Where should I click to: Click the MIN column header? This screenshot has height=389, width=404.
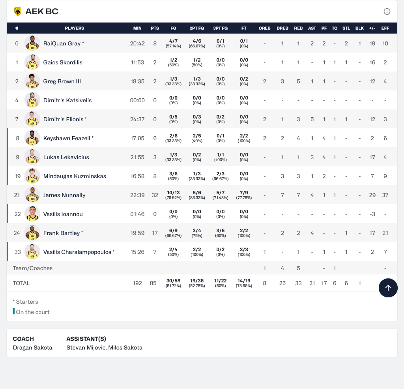pyautogui.click(x=137, y=28)
